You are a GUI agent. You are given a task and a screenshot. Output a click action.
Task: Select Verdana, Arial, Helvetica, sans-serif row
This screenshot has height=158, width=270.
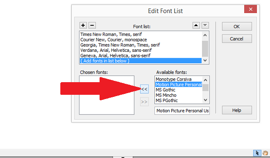point(140,51)
